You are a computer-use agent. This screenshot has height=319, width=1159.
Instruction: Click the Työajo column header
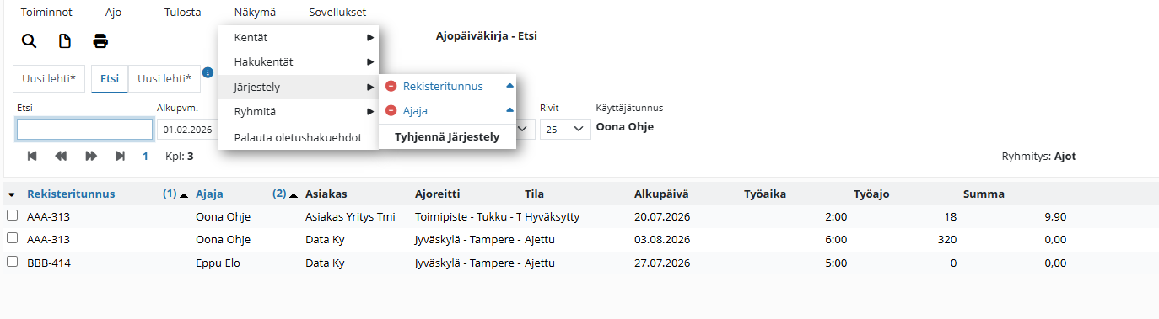coord(871,194)
